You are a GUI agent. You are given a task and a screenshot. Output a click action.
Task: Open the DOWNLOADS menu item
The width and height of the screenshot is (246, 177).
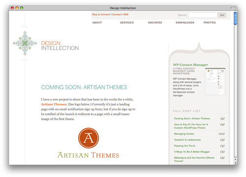coord(185,23)
